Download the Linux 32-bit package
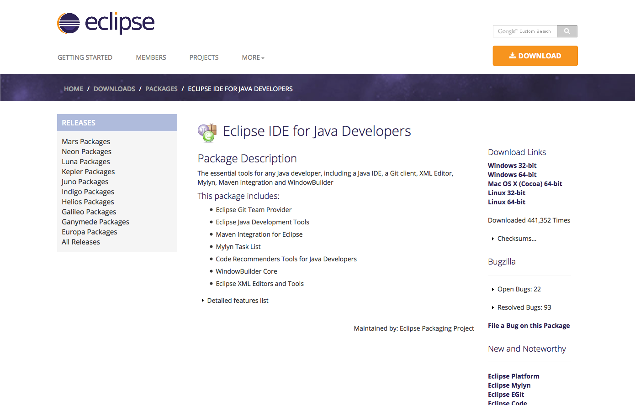This screenshot has width=635, height=405. click(507, 193)
